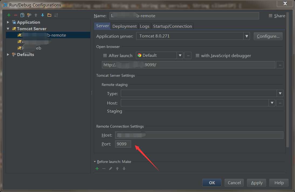Expand the Defaults tree node
The height and width of the screenshot is (192, 295).
pos(8,54)
